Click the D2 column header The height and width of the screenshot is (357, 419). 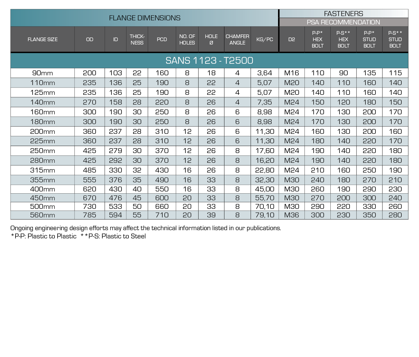tap(291, 39)
